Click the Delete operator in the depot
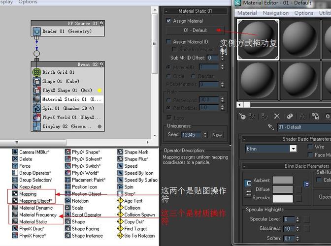The image size is (331, 246). click(26, 159)
